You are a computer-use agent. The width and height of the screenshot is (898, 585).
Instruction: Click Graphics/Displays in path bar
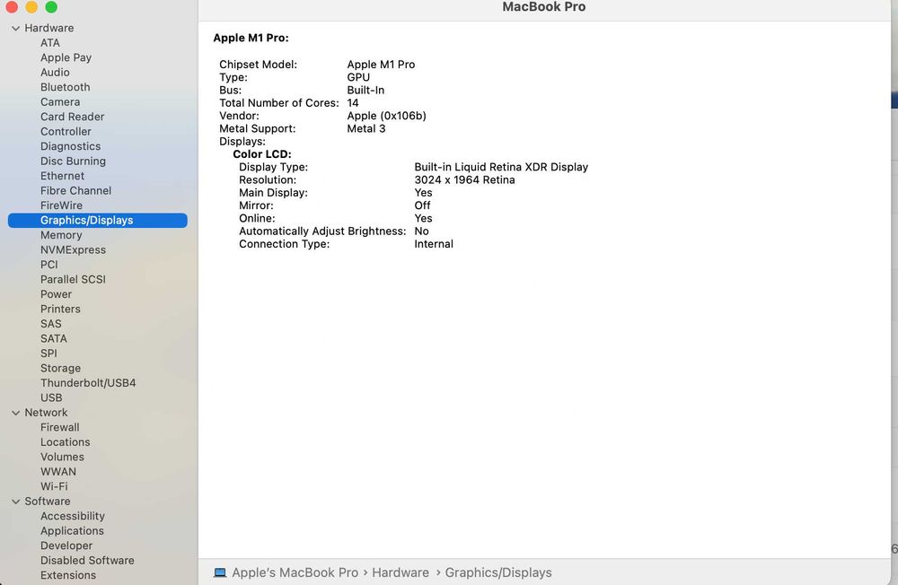498,572
